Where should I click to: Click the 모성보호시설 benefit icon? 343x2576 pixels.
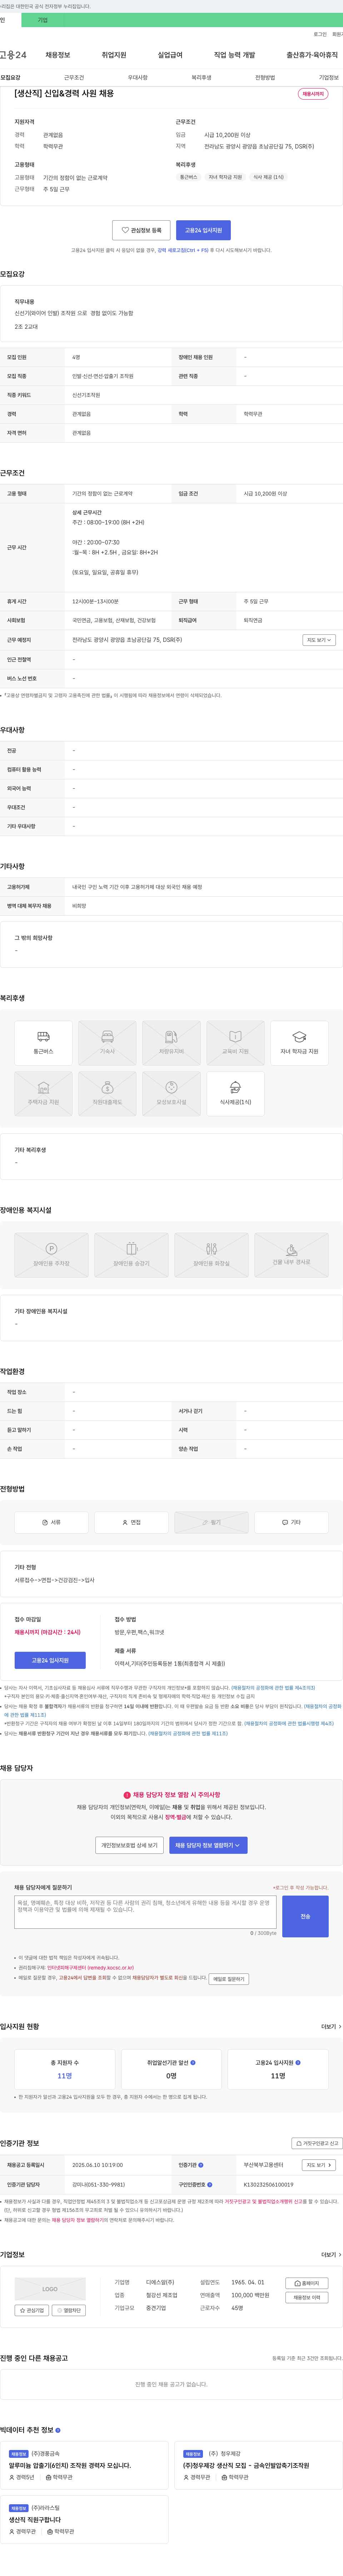point(171,1094)
